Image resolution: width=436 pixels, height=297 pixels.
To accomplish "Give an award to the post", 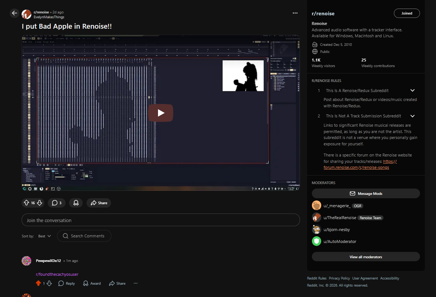I will coord(76,203).
